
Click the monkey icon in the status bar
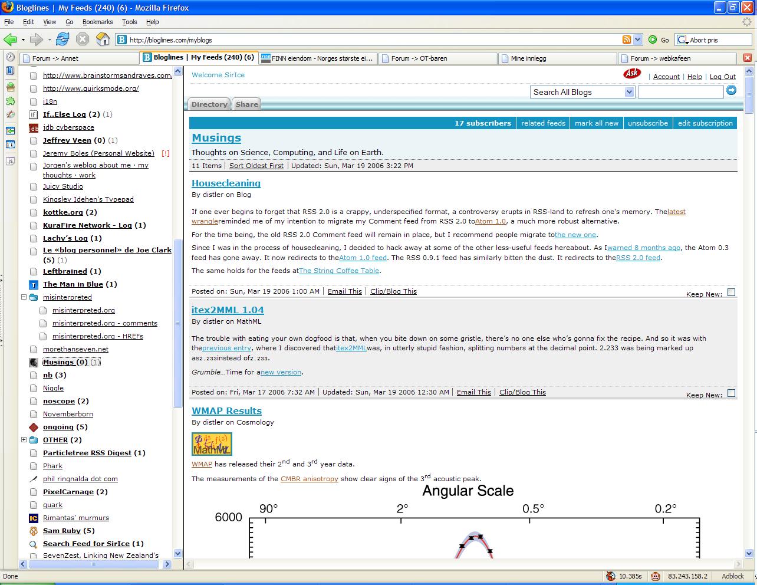[x=655, y=576]
